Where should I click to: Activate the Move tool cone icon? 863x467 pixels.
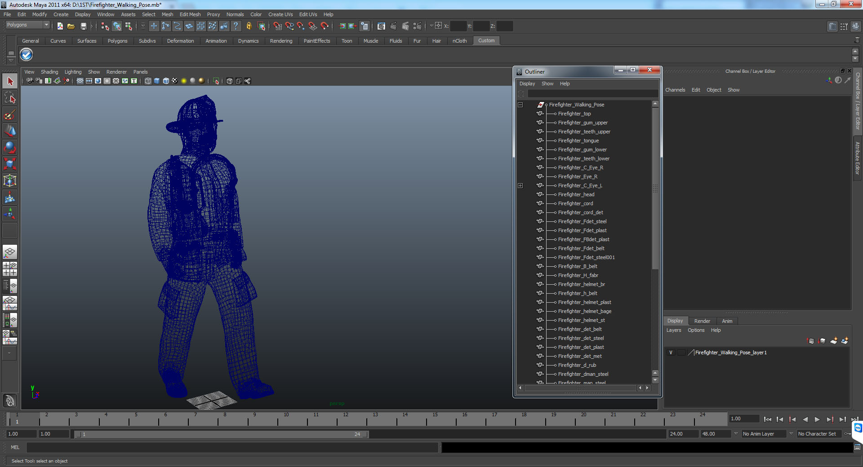[x=10, y=131]
